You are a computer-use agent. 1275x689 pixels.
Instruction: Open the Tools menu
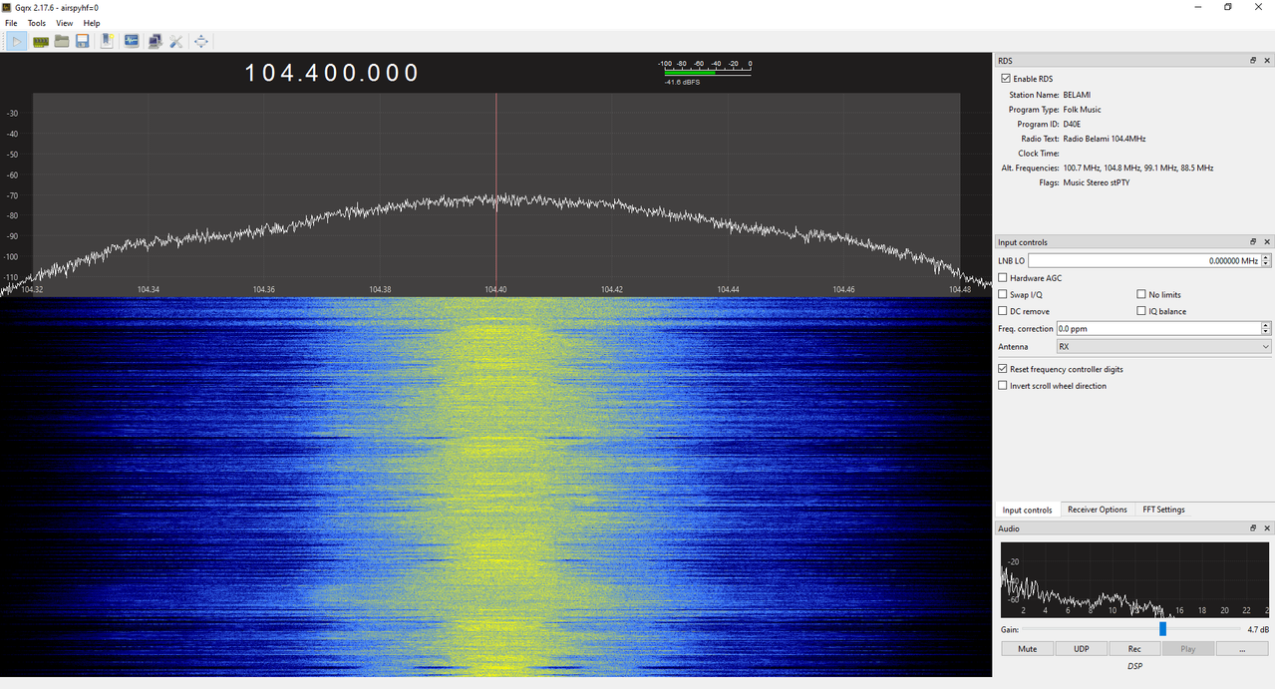point(37,23)
